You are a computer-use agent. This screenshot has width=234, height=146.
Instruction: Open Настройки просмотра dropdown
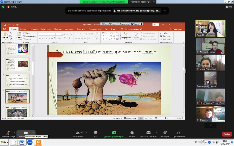click(142, 2)
